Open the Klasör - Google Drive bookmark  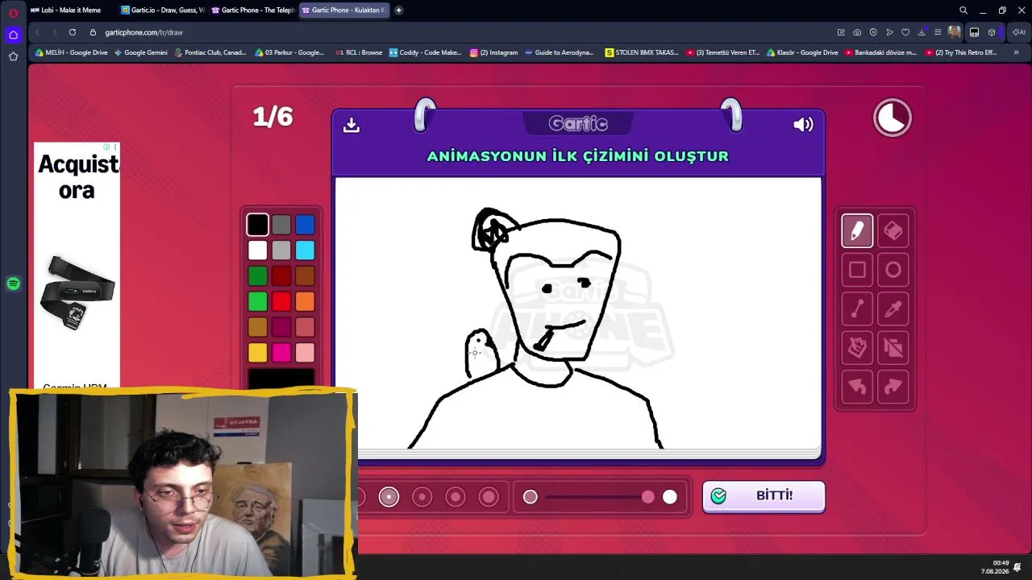tap(802, 52)
